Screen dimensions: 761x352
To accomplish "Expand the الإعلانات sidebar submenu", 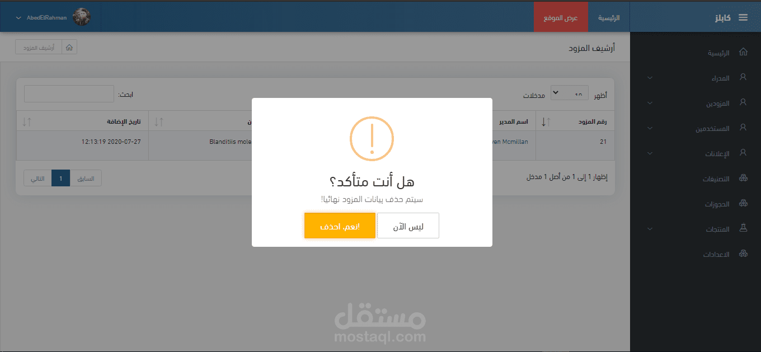I will [650, 153].
